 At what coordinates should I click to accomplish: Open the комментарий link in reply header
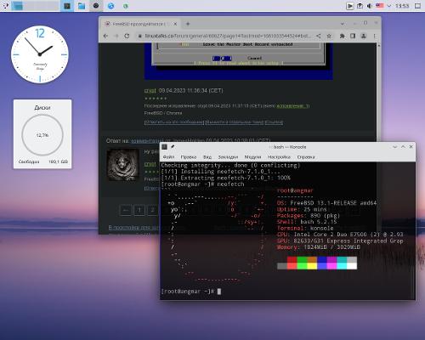click(x=148, y=141)
